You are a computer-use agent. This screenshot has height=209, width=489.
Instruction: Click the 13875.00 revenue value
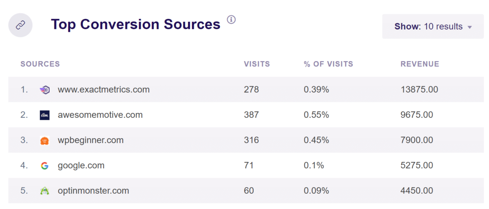pos(419,90)
